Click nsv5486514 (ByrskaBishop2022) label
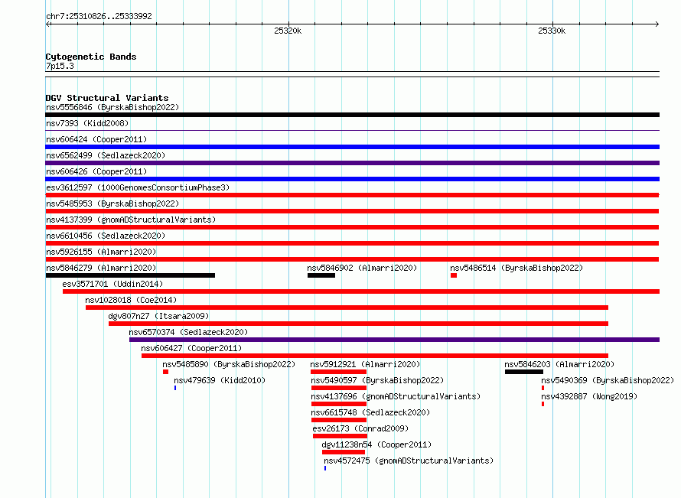The image size is (681, 498). (x=516, y=268)
